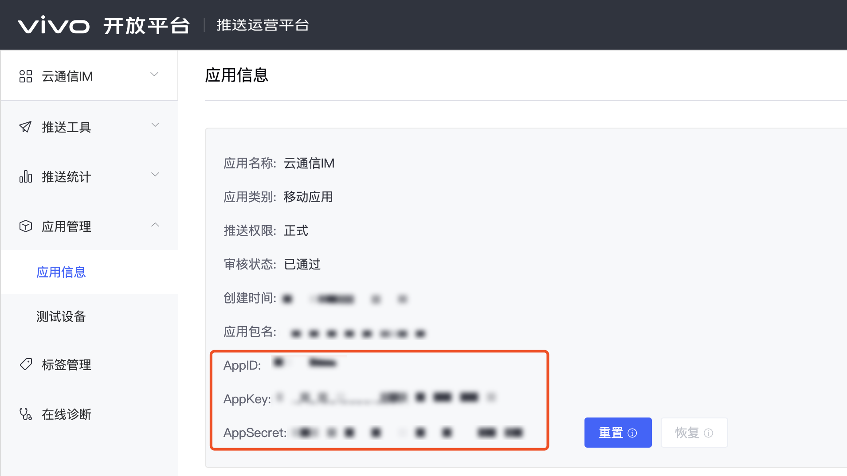Click the 推送工具 paper plane icon
Image resolution: width=847 pixels, height=476 pixels.
click(x=26, y=127)
